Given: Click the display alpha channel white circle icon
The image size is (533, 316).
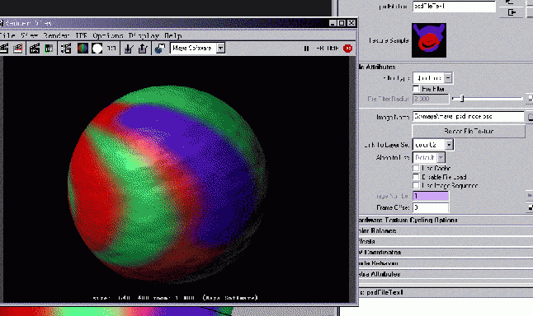Looking at the screenshot, I should [97, 49].
